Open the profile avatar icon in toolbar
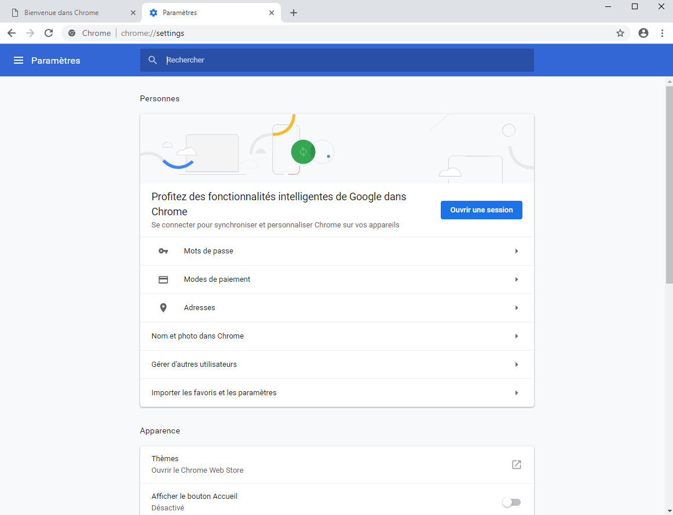 (x=643, y=33)
